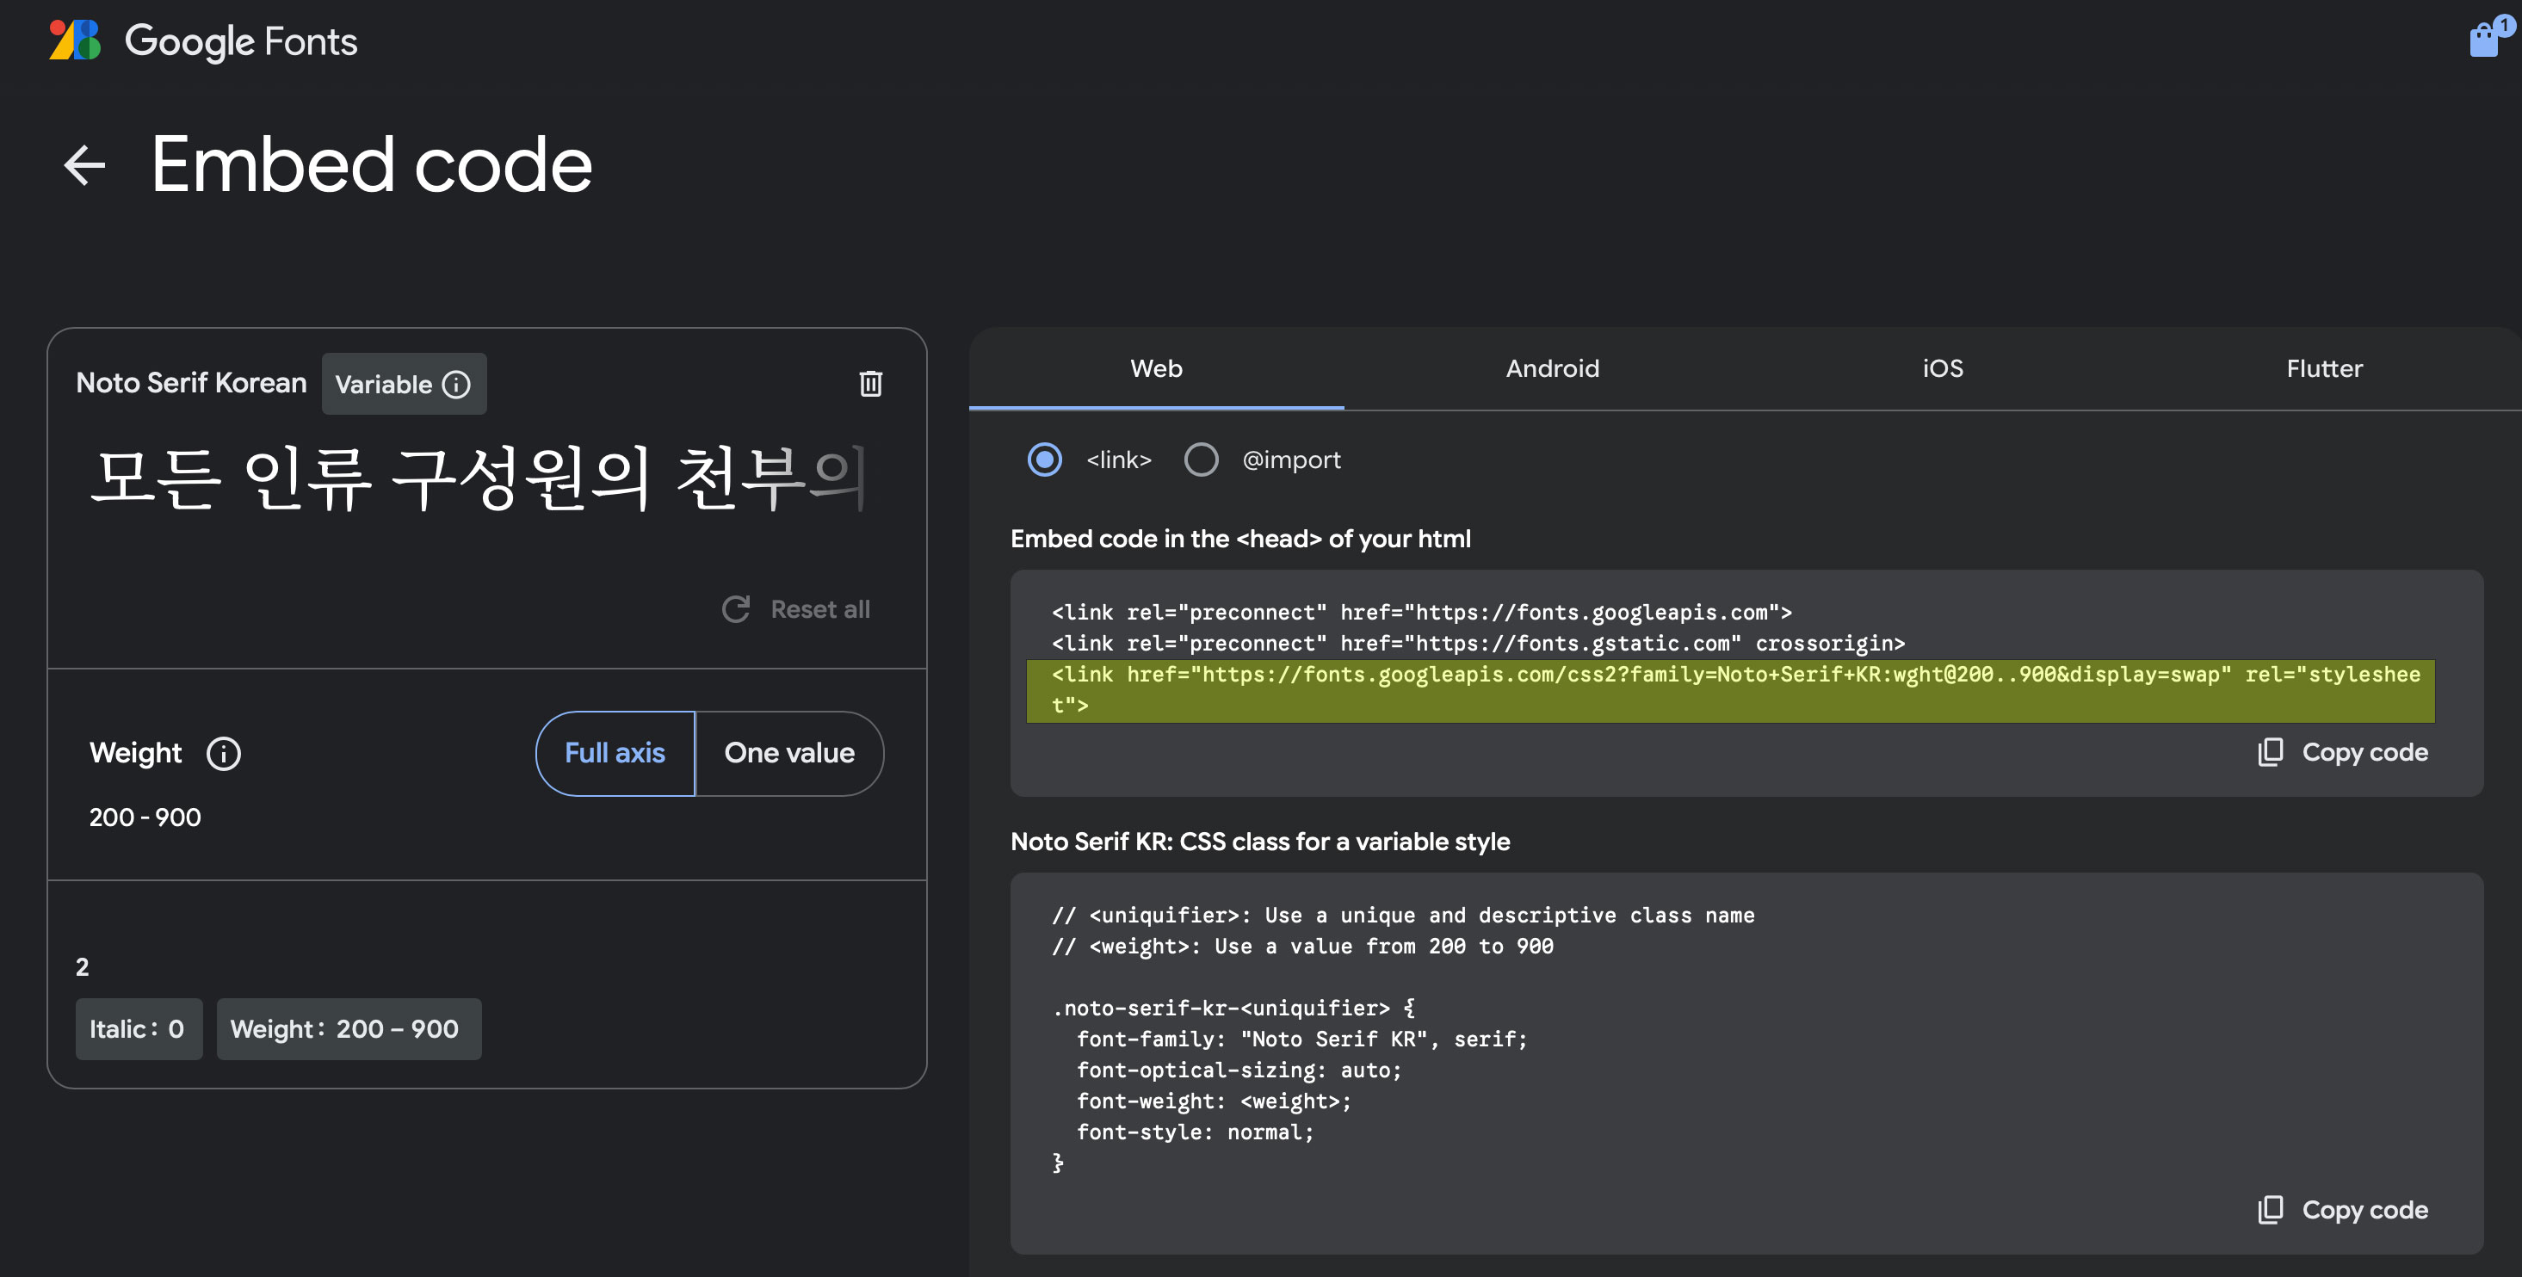Switch to the iOS tab
This screenshot has width=2522, height=1277.
tap(1943, 369)
